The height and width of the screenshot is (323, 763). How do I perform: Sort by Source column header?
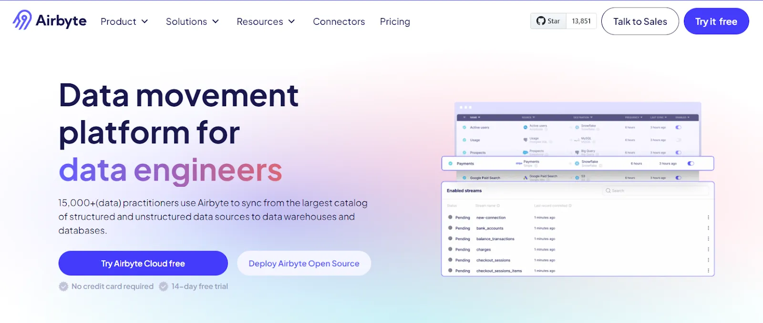(x=528, y=117)
